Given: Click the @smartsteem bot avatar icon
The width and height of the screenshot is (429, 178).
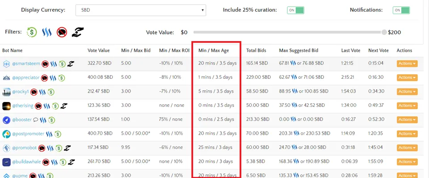Looking at the screenshot, I should tap(6, 64).
